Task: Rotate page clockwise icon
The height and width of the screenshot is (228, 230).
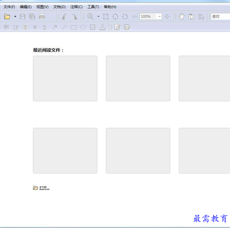Action: pyautogui.click(x=74, y=17)
